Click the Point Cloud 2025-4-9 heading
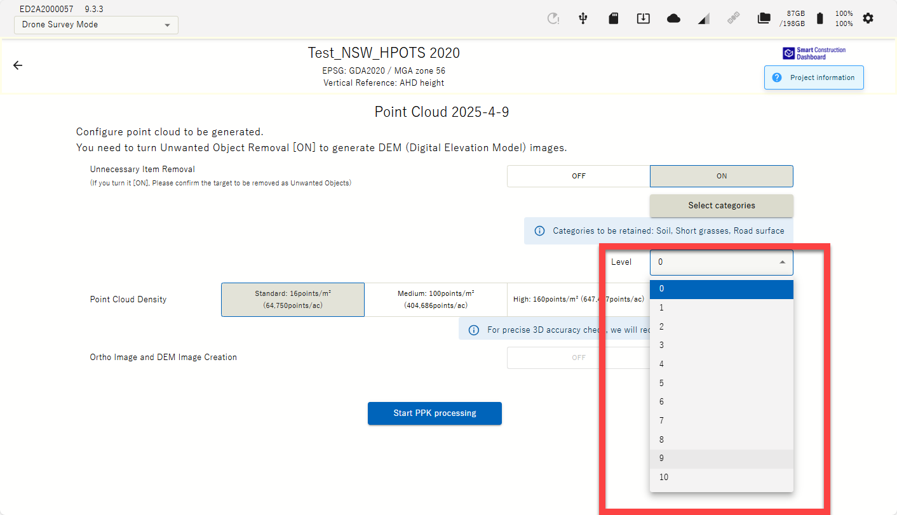This screenshot has width=897, height=515. (442, 112)
